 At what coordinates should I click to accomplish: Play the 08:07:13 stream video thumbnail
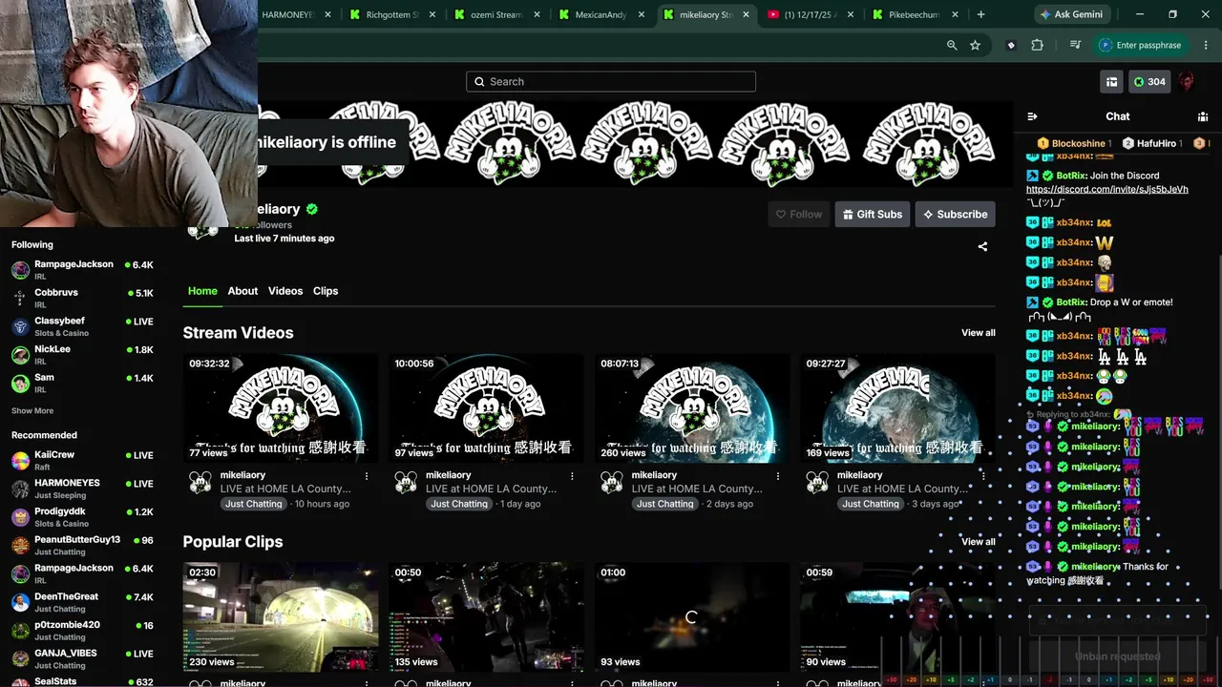pyautogui.click(x=692, y=408)
